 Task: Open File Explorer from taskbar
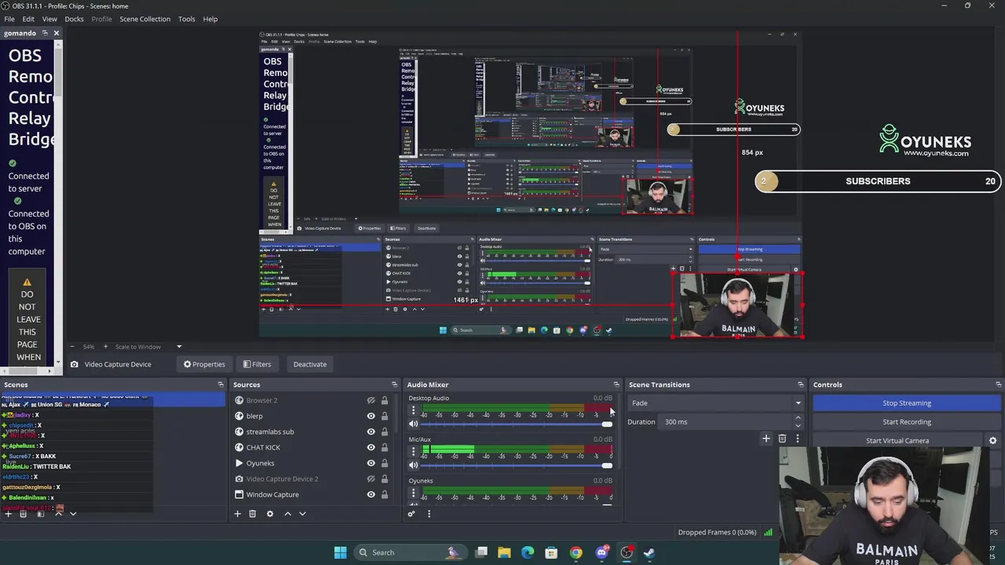tap(504, 552)
